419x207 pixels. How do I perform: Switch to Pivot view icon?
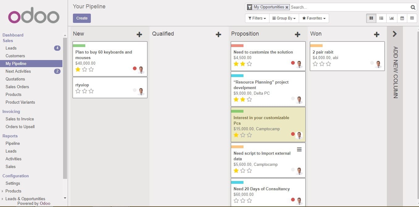[x=412, y=18]
